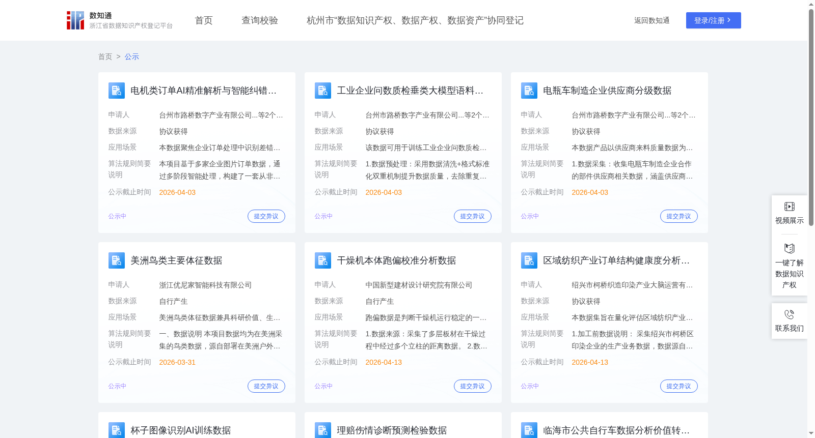Open title 杯子图像识别AI训练数据
The width and height of the screenshot is (815, 438).
coord(181,430)
